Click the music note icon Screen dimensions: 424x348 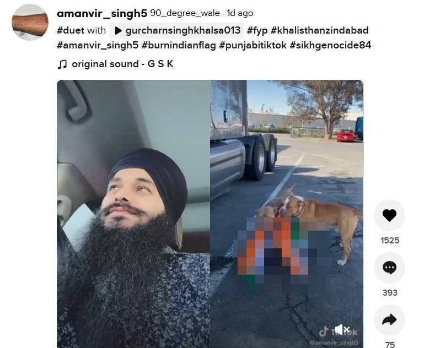(62, 64)
